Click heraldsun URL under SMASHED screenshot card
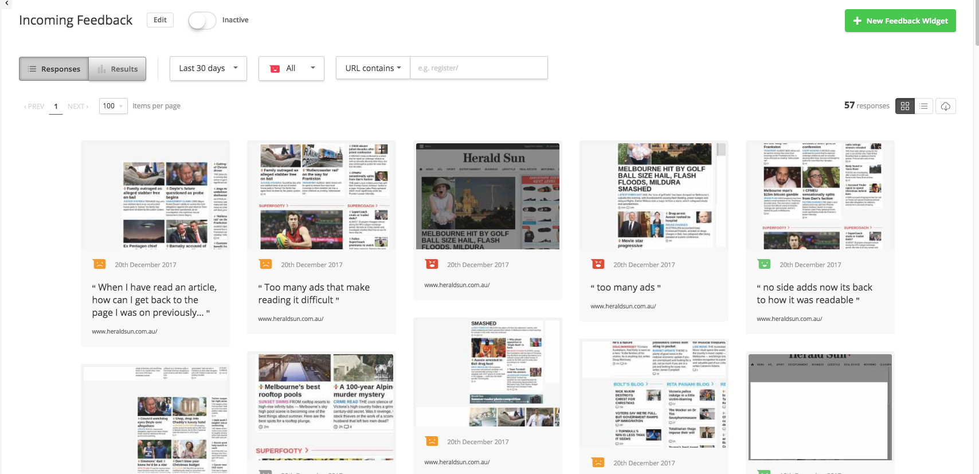The width and height of the screenshot is (979, 474). (457, 462)
